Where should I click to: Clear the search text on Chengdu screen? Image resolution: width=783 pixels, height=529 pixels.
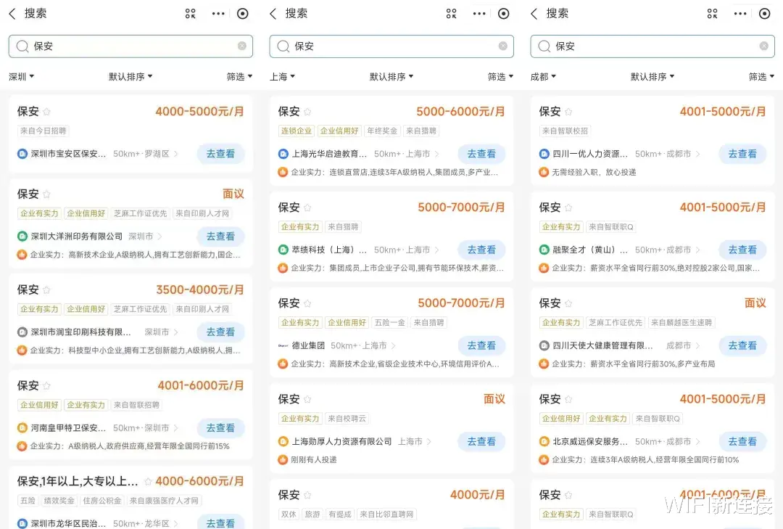click(764, 46)
